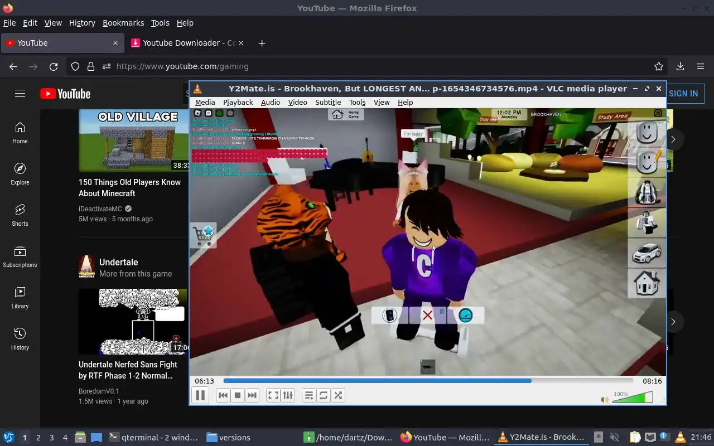Open the VLC Subtitle menu
The height and width of the screenshot is (446, 714).
(x=328, y=102)
